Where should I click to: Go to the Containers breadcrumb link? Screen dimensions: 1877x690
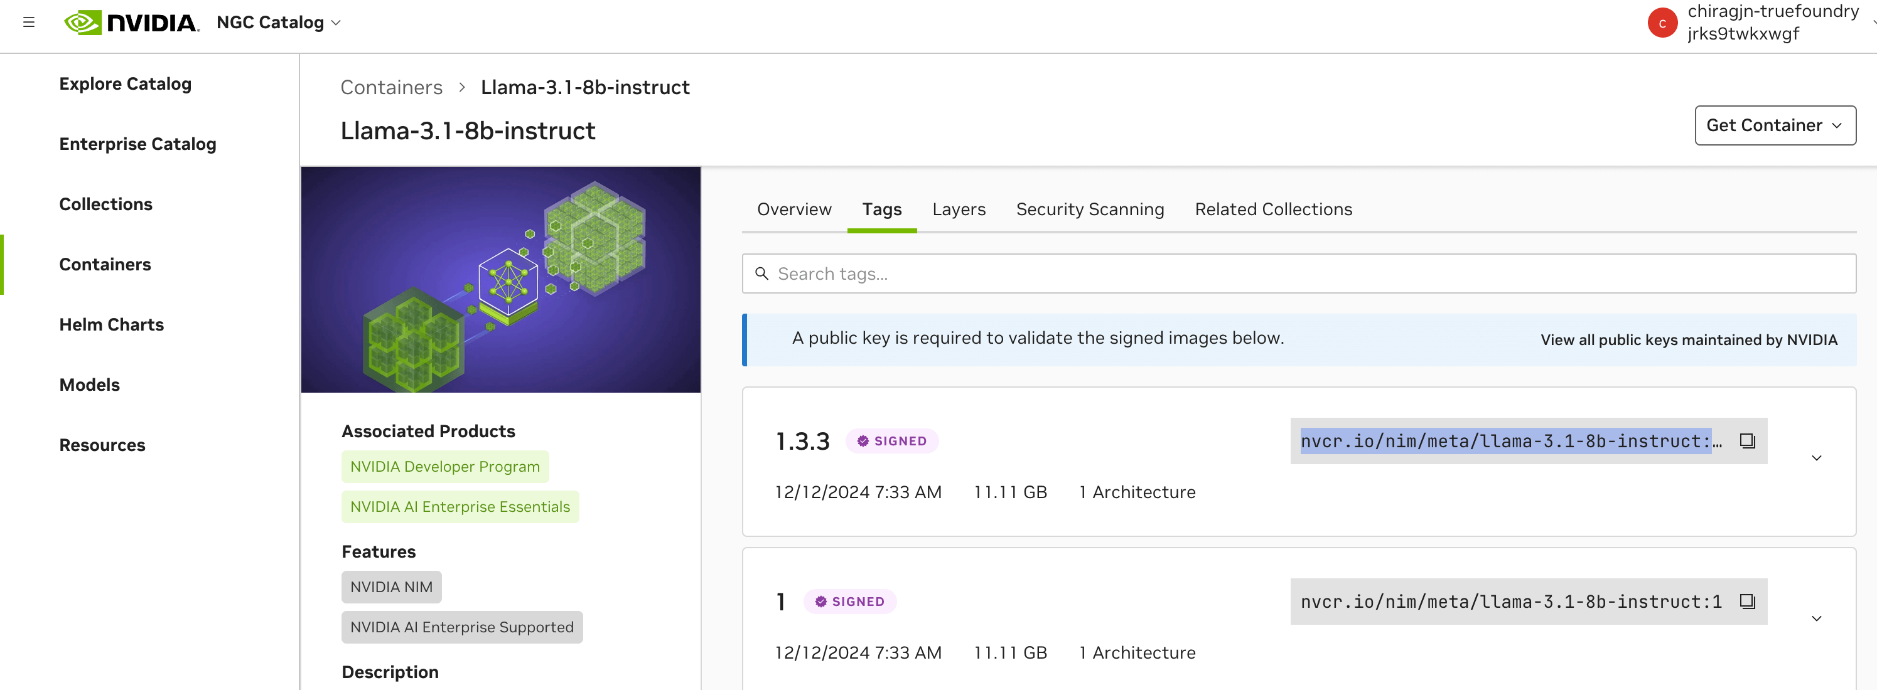[x=391, y=87]
